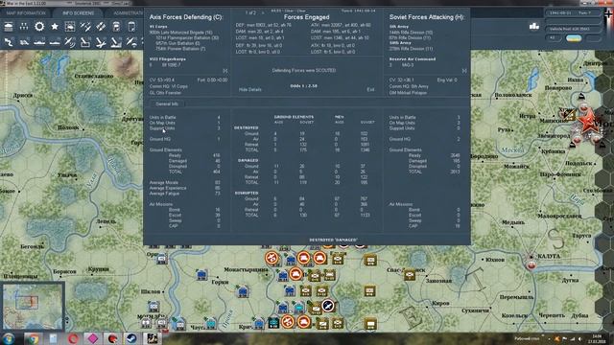Click Exit to close the battle report

(x=370, y=89)
